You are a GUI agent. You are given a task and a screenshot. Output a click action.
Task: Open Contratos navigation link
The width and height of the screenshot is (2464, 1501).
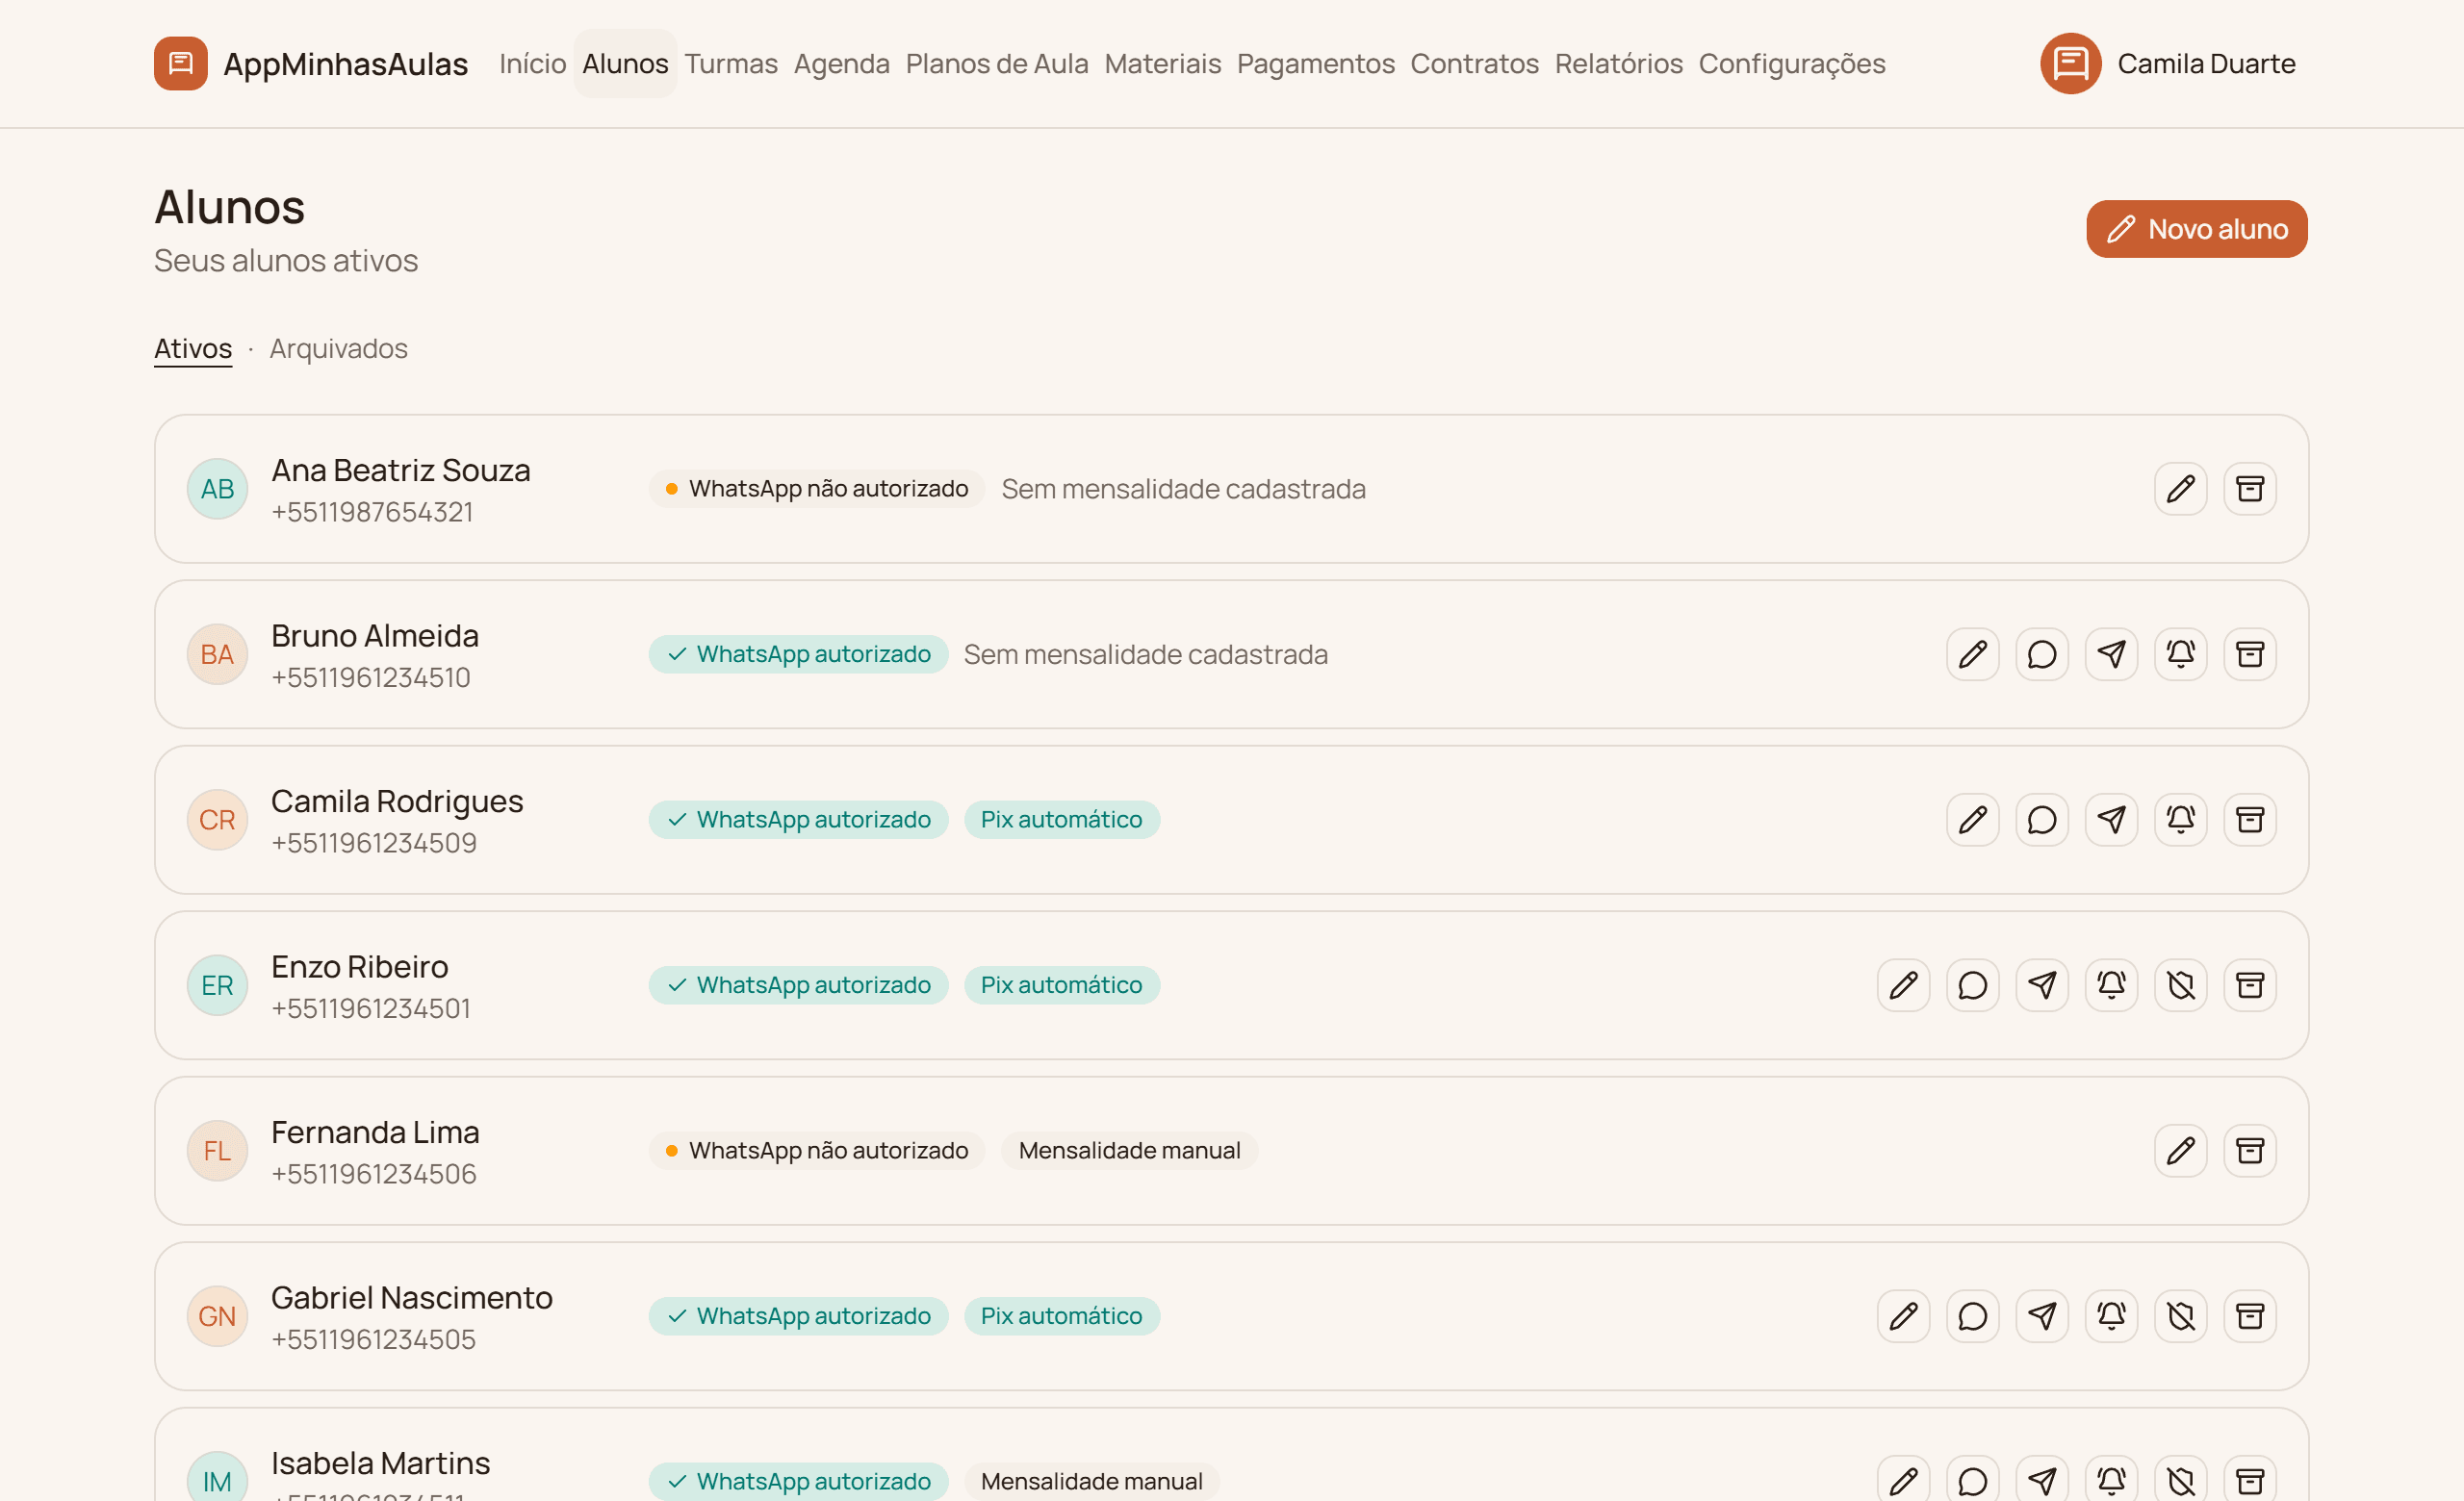pyautogui.click(x=1474, y=64)
